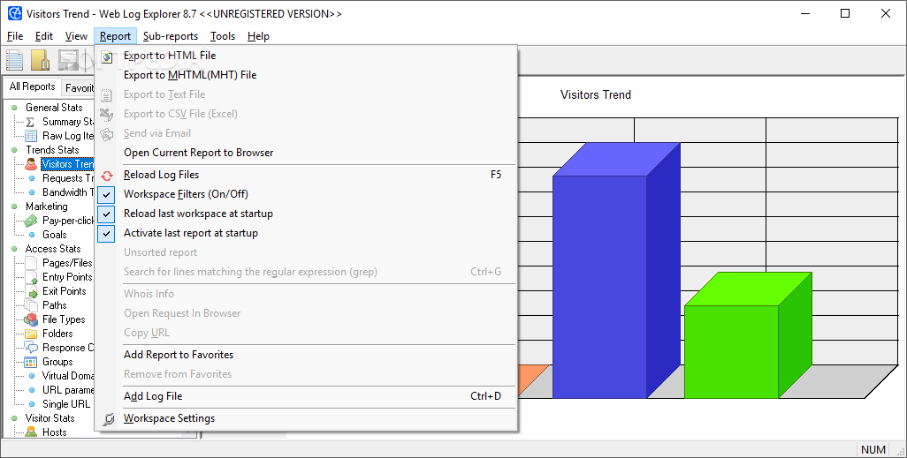Switch to the All Reports tab
Image resolution: width=907 pixels, height=458 pixels.
[32, 86]
